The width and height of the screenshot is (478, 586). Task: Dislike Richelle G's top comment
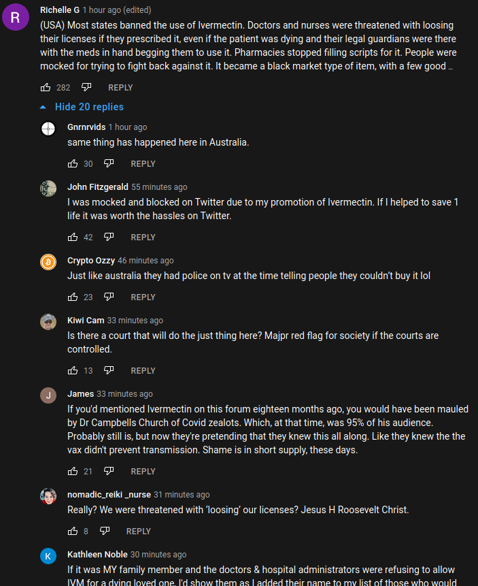pos(86,87)
